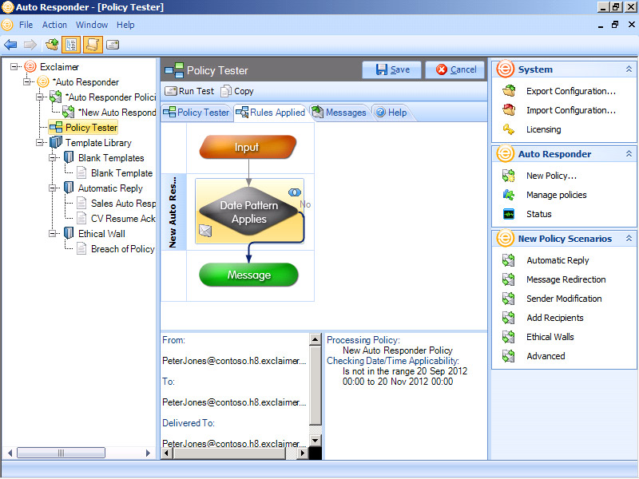Click the Export Configuration icon
This screenshot has width=639, height=479.
(x=509, y=91)
